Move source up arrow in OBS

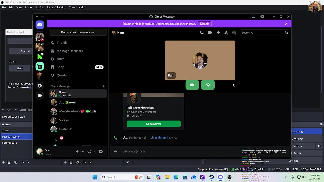click(x=85, y=162)
